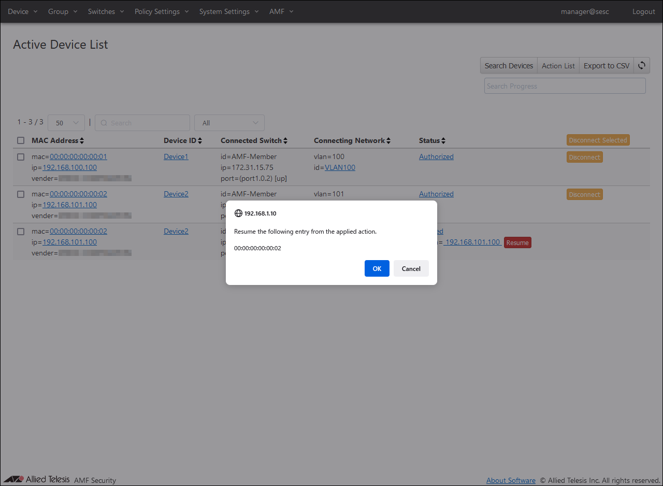The height and width of the screenshot is (486, 663).
Task: Click the Allied Telesis logo in footer
Action: [36, 479]
